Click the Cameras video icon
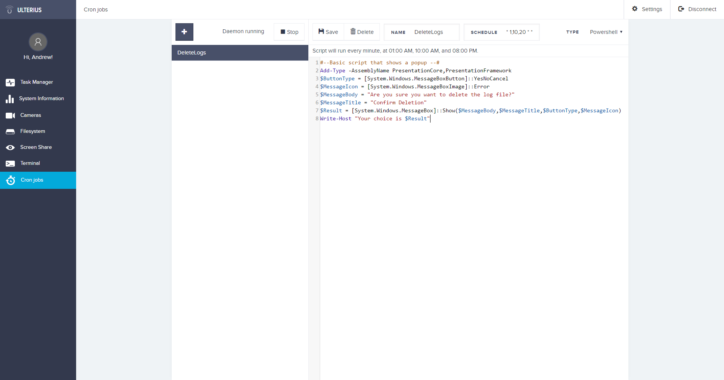 click(10, 115)
